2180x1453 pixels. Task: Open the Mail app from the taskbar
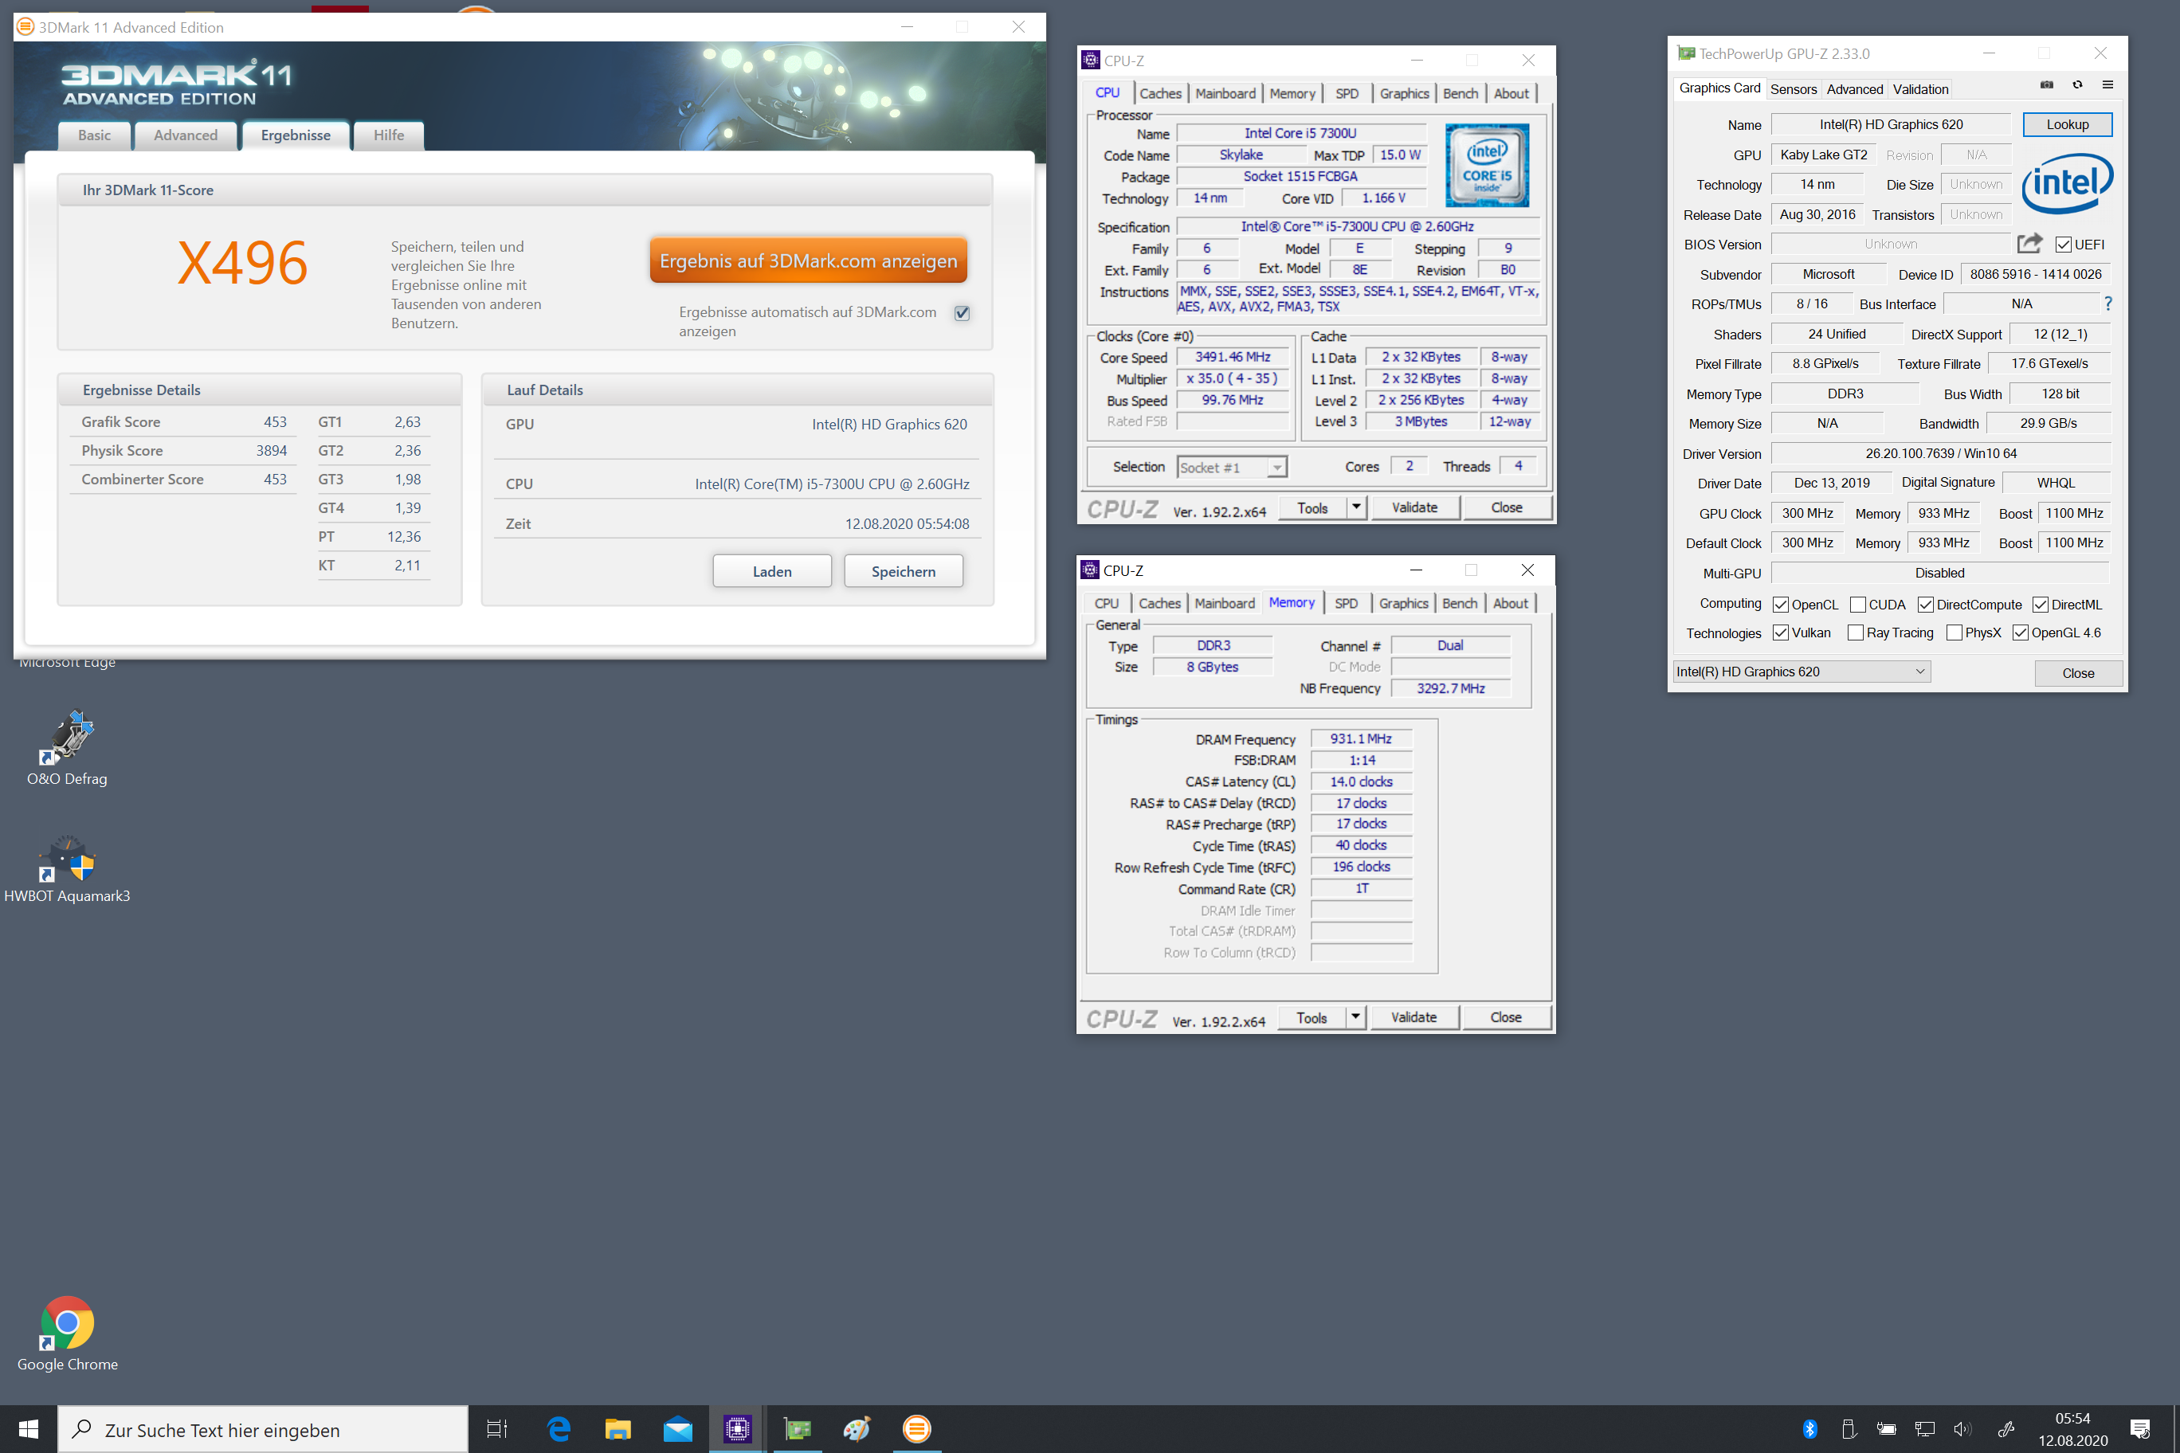pos(677,1429)
